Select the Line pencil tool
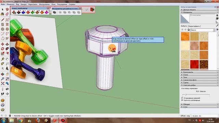The image size is (219, 123). (x=2, y=20)
